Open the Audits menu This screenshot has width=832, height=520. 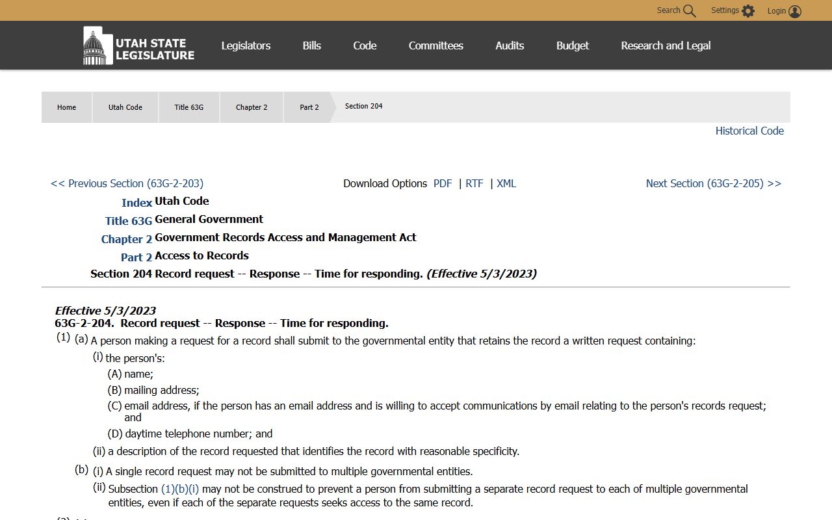pos(510,45)
